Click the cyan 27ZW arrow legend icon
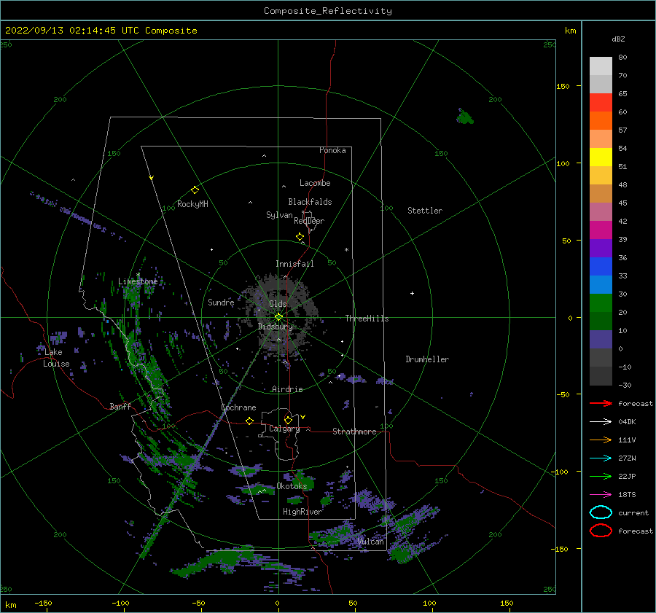This screenshot has height=613, width=656. 601,458
